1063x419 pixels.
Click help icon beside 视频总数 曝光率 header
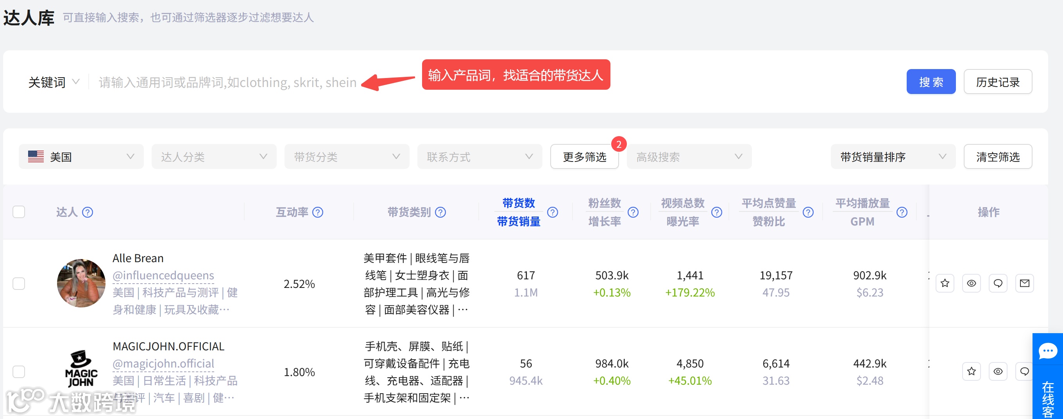(x=717, y=212)
